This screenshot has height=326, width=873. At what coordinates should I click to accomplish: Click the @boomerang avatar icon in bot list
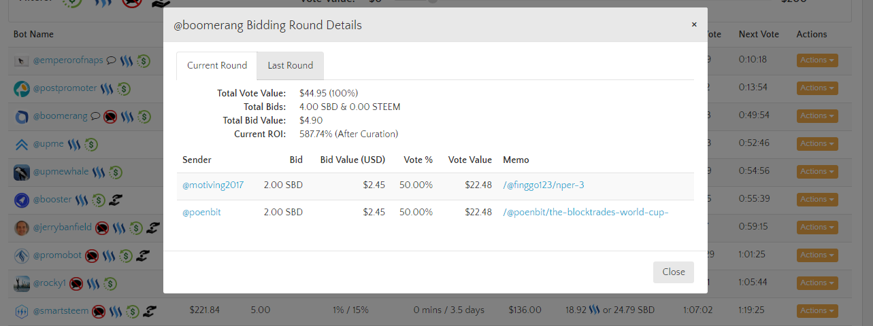(22, 116)
